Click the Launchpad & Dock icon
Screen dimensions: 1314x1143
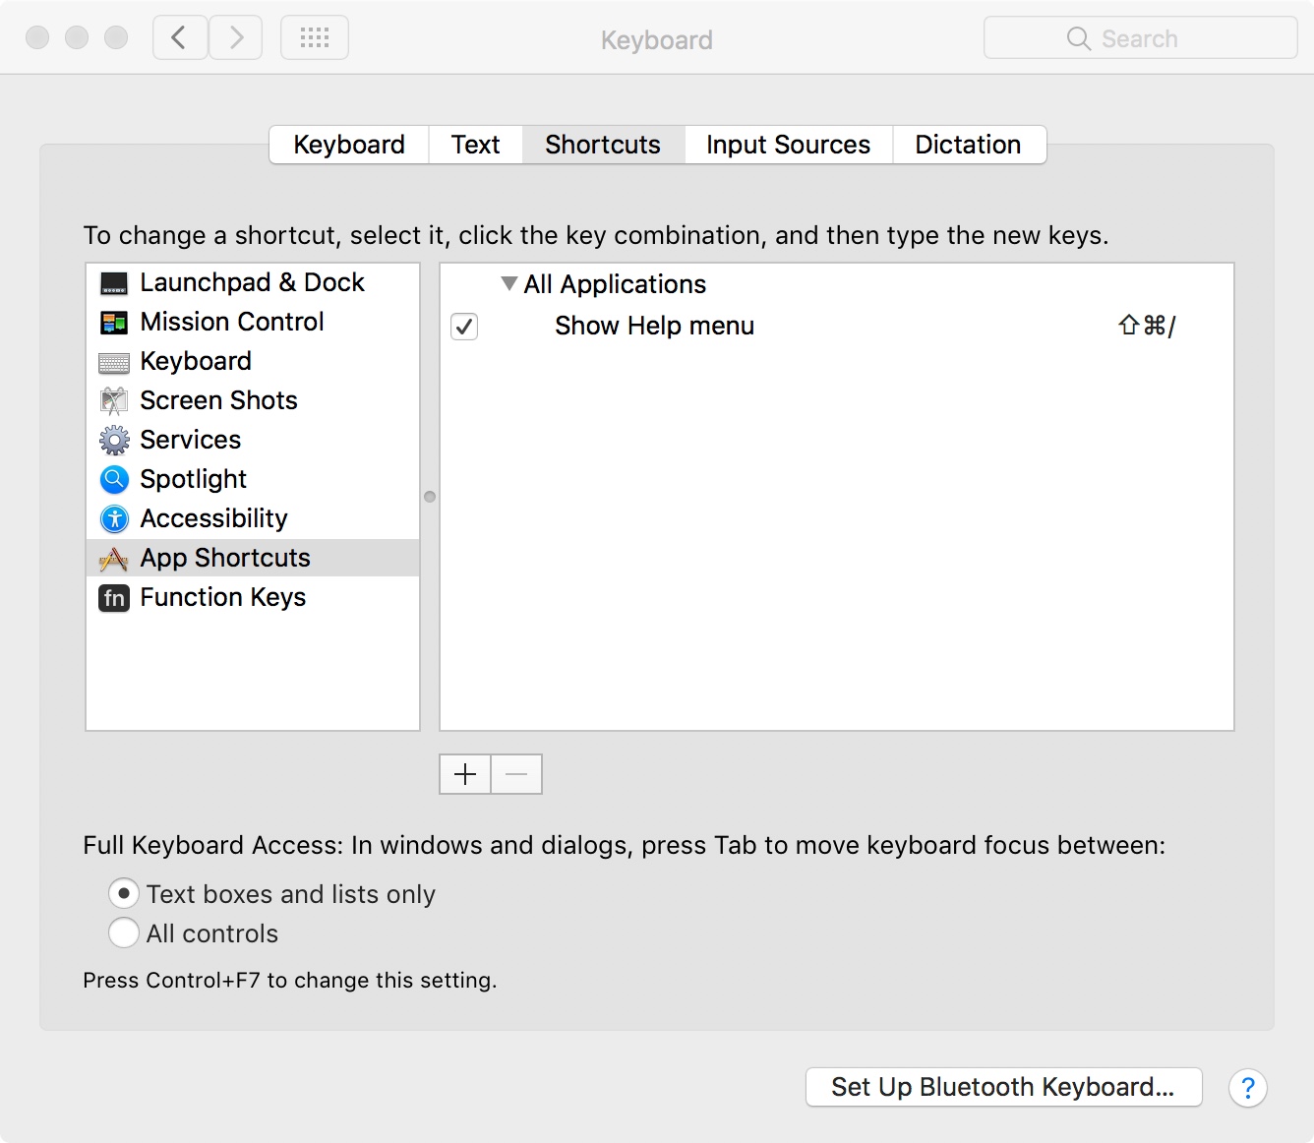(x=114, y=283)
